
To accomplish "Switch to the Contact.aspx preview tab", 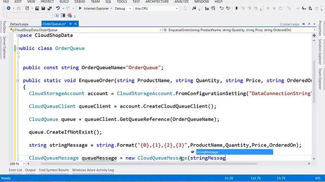I will (289, 24).
